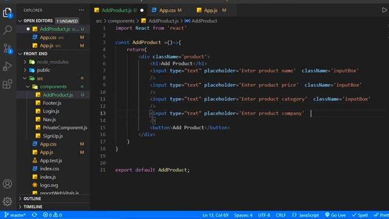Screen dimensions: 389x219
Task: Collapse the src folder
Action: (40, 78)
